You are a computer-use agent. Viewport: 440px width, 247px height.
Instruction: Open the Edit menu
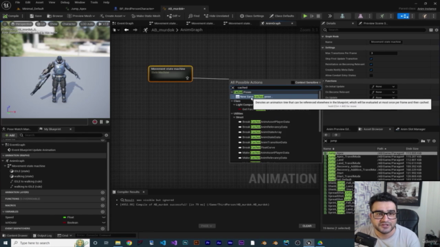click(27, 2)
